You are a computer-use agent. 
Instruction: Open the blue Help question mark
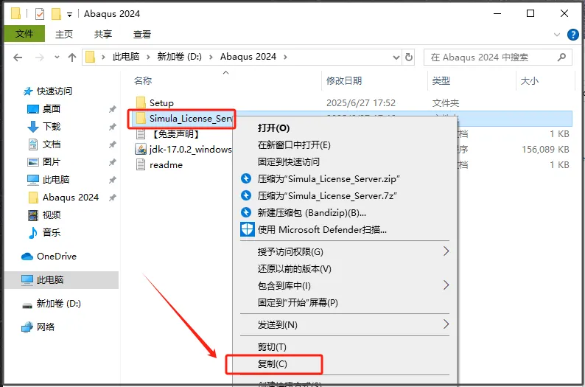(572, 35)
